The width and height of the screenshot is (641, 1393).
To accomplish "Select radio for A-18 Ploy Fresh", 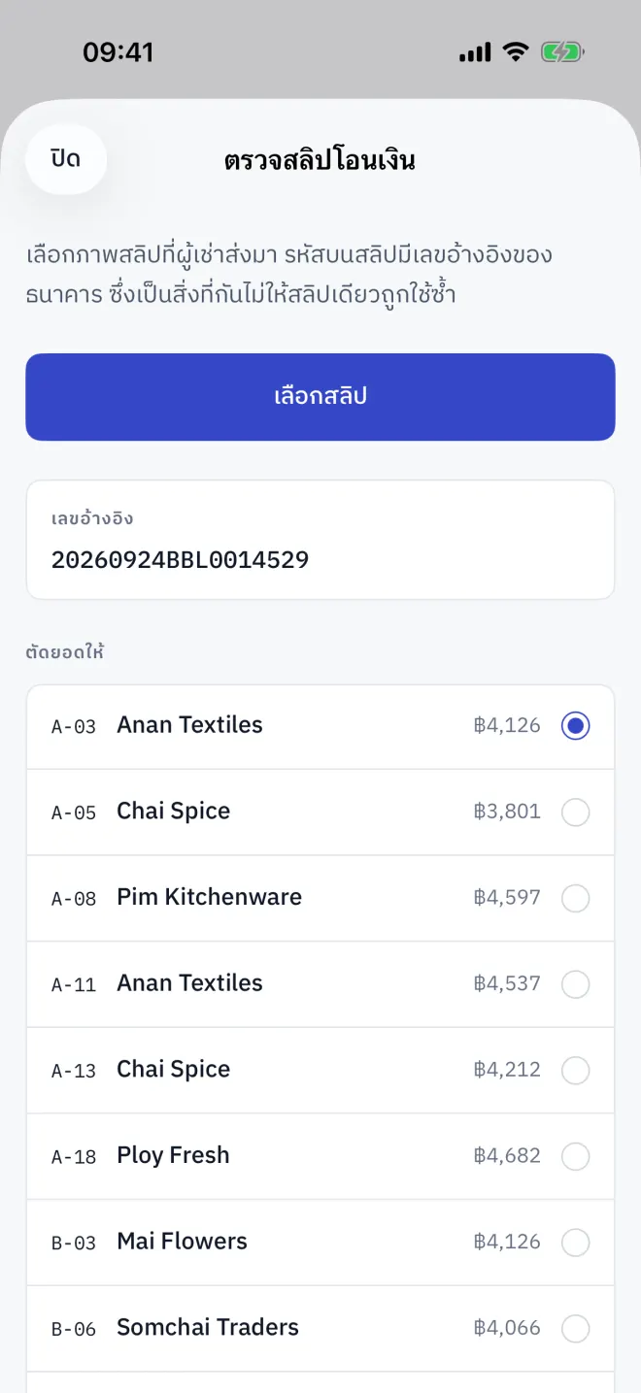I will click(576, 1156).
